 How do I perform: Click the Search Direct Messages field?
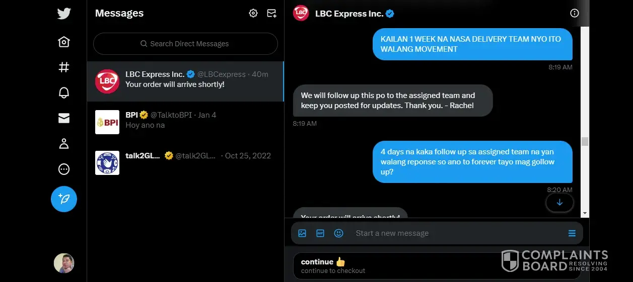click(185, 44)
